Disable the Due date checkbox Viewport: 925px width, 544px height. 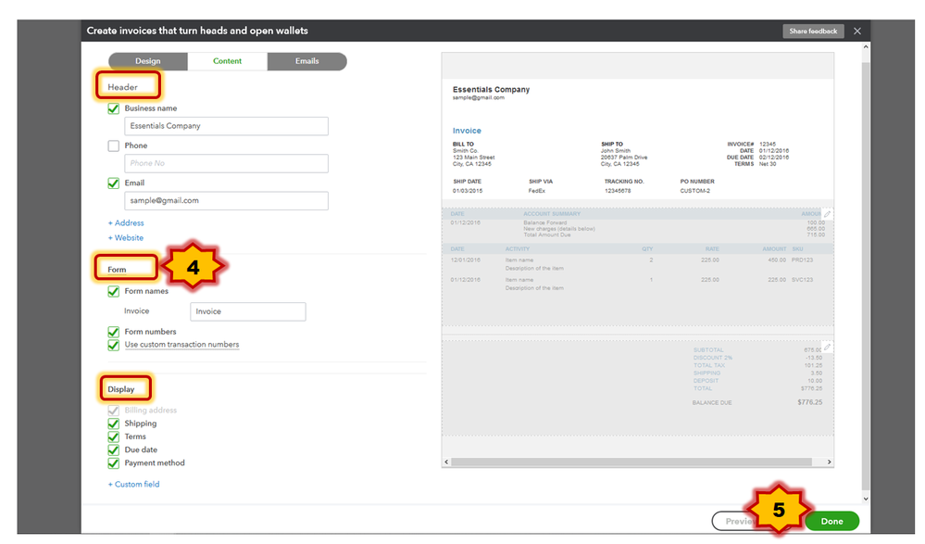[113, 450]
